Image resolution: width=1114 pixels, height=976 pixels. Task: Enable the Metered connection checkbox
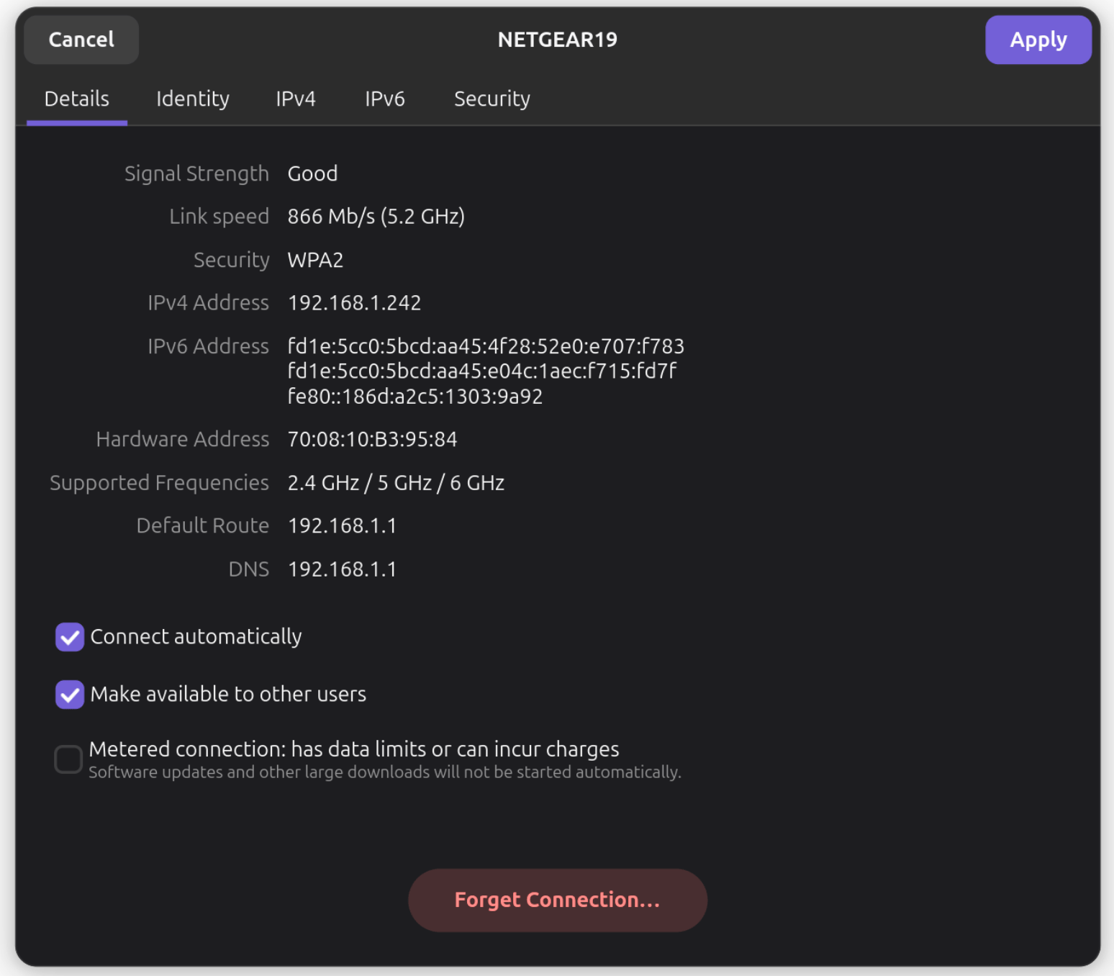[x=68, y=759]
